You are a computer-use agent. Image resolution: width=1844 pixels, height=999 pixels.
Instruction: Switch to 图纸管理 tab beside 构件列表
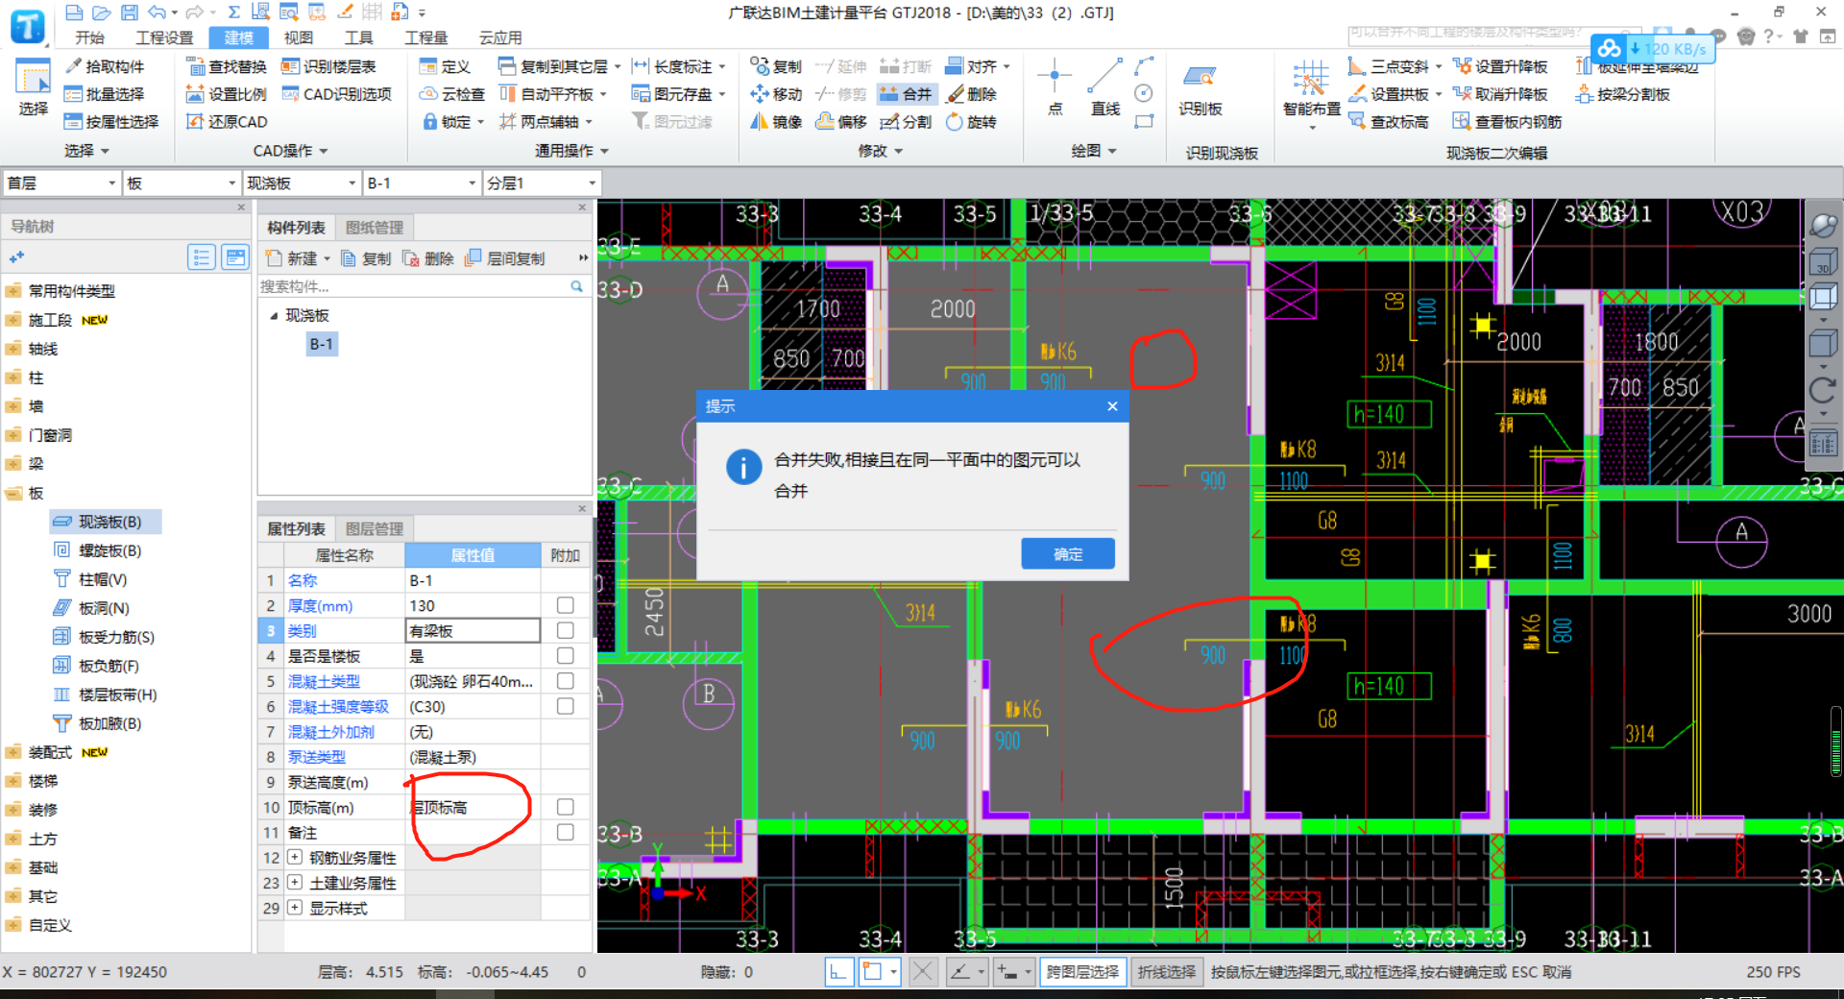(375, 228)
